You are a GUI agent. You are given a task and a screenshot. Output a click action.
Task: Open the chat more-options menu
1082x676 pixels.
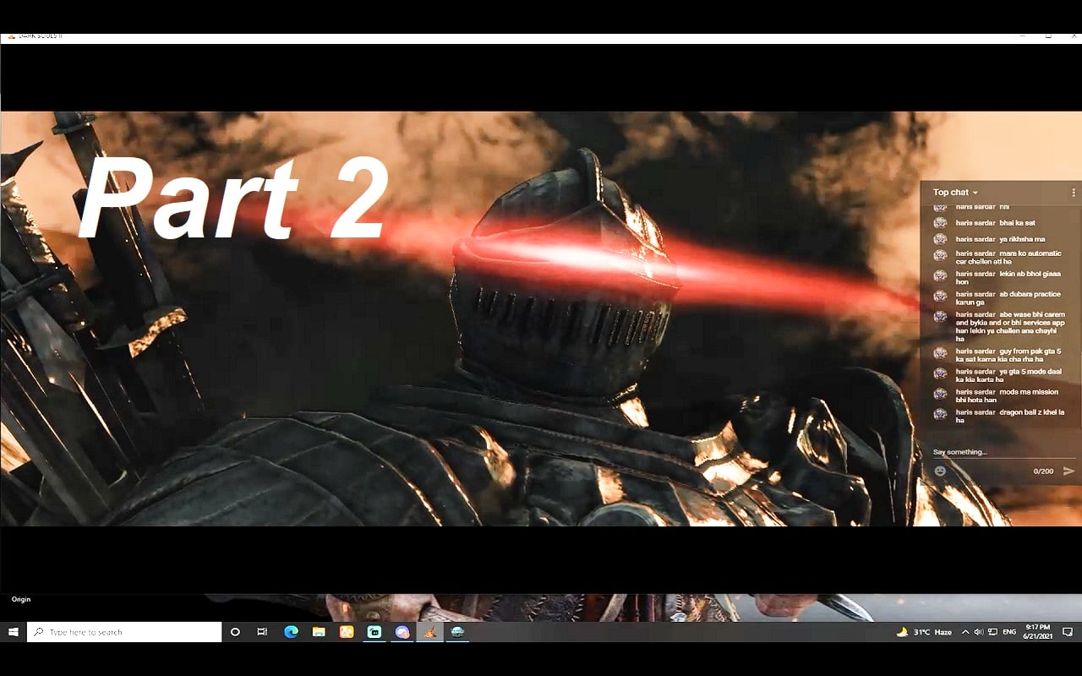click(1074, 193)
